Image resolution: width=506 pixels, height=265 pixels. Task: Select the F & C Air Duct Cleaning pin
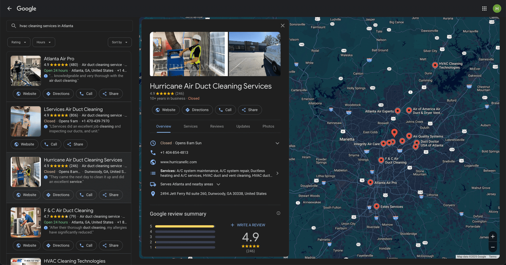coord(381,160)
